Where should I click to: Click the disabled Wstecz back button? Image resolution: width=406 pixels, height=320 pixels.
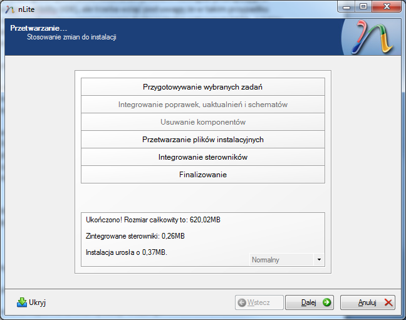pos(259,302)
